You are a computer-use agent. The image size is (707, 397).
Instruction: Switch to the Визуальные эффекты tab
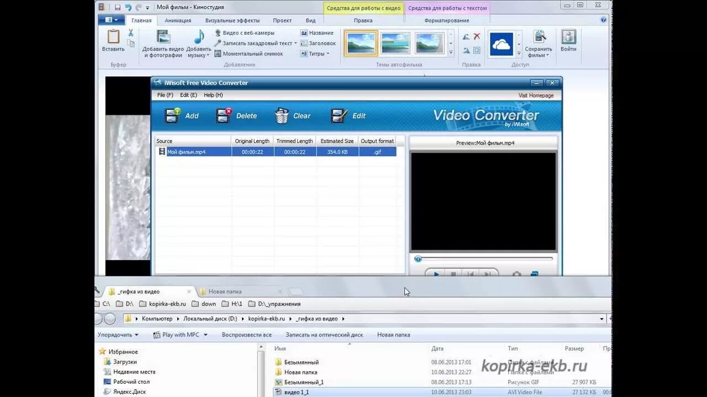coord(233,20)
